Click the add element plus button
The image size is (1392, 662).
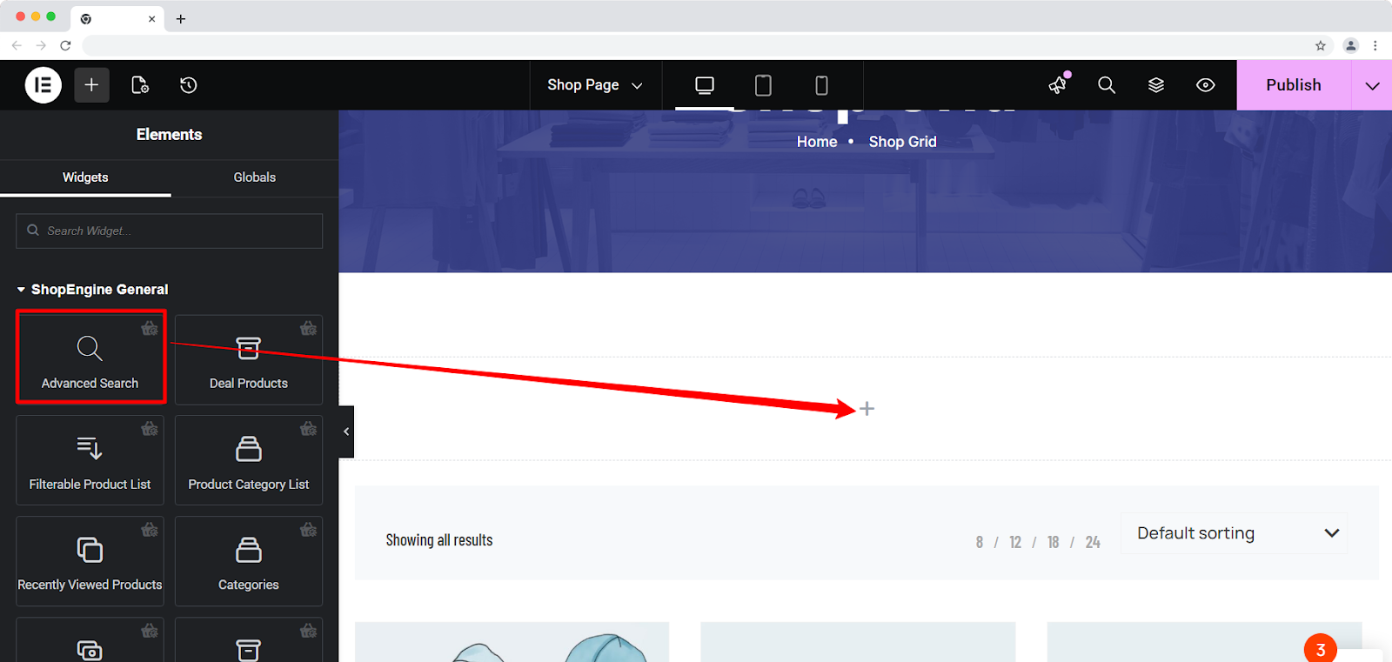[91, 85]
